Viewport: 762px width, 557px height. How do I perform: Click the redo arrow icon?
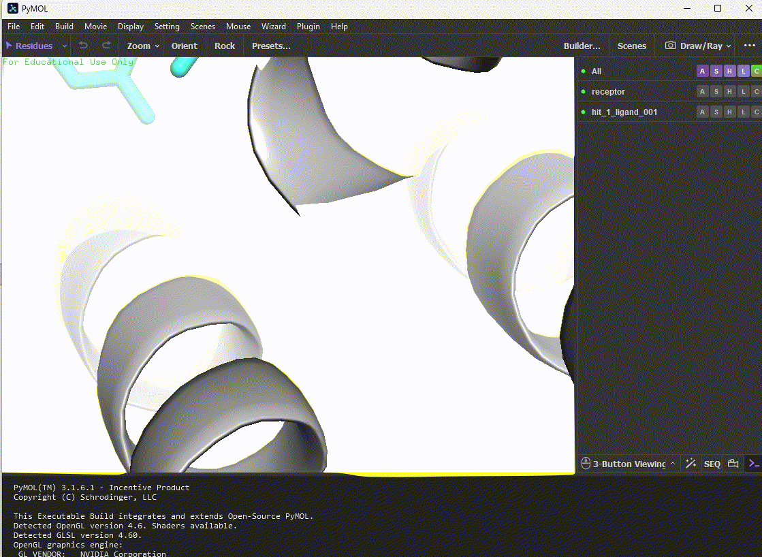[106, 45]
